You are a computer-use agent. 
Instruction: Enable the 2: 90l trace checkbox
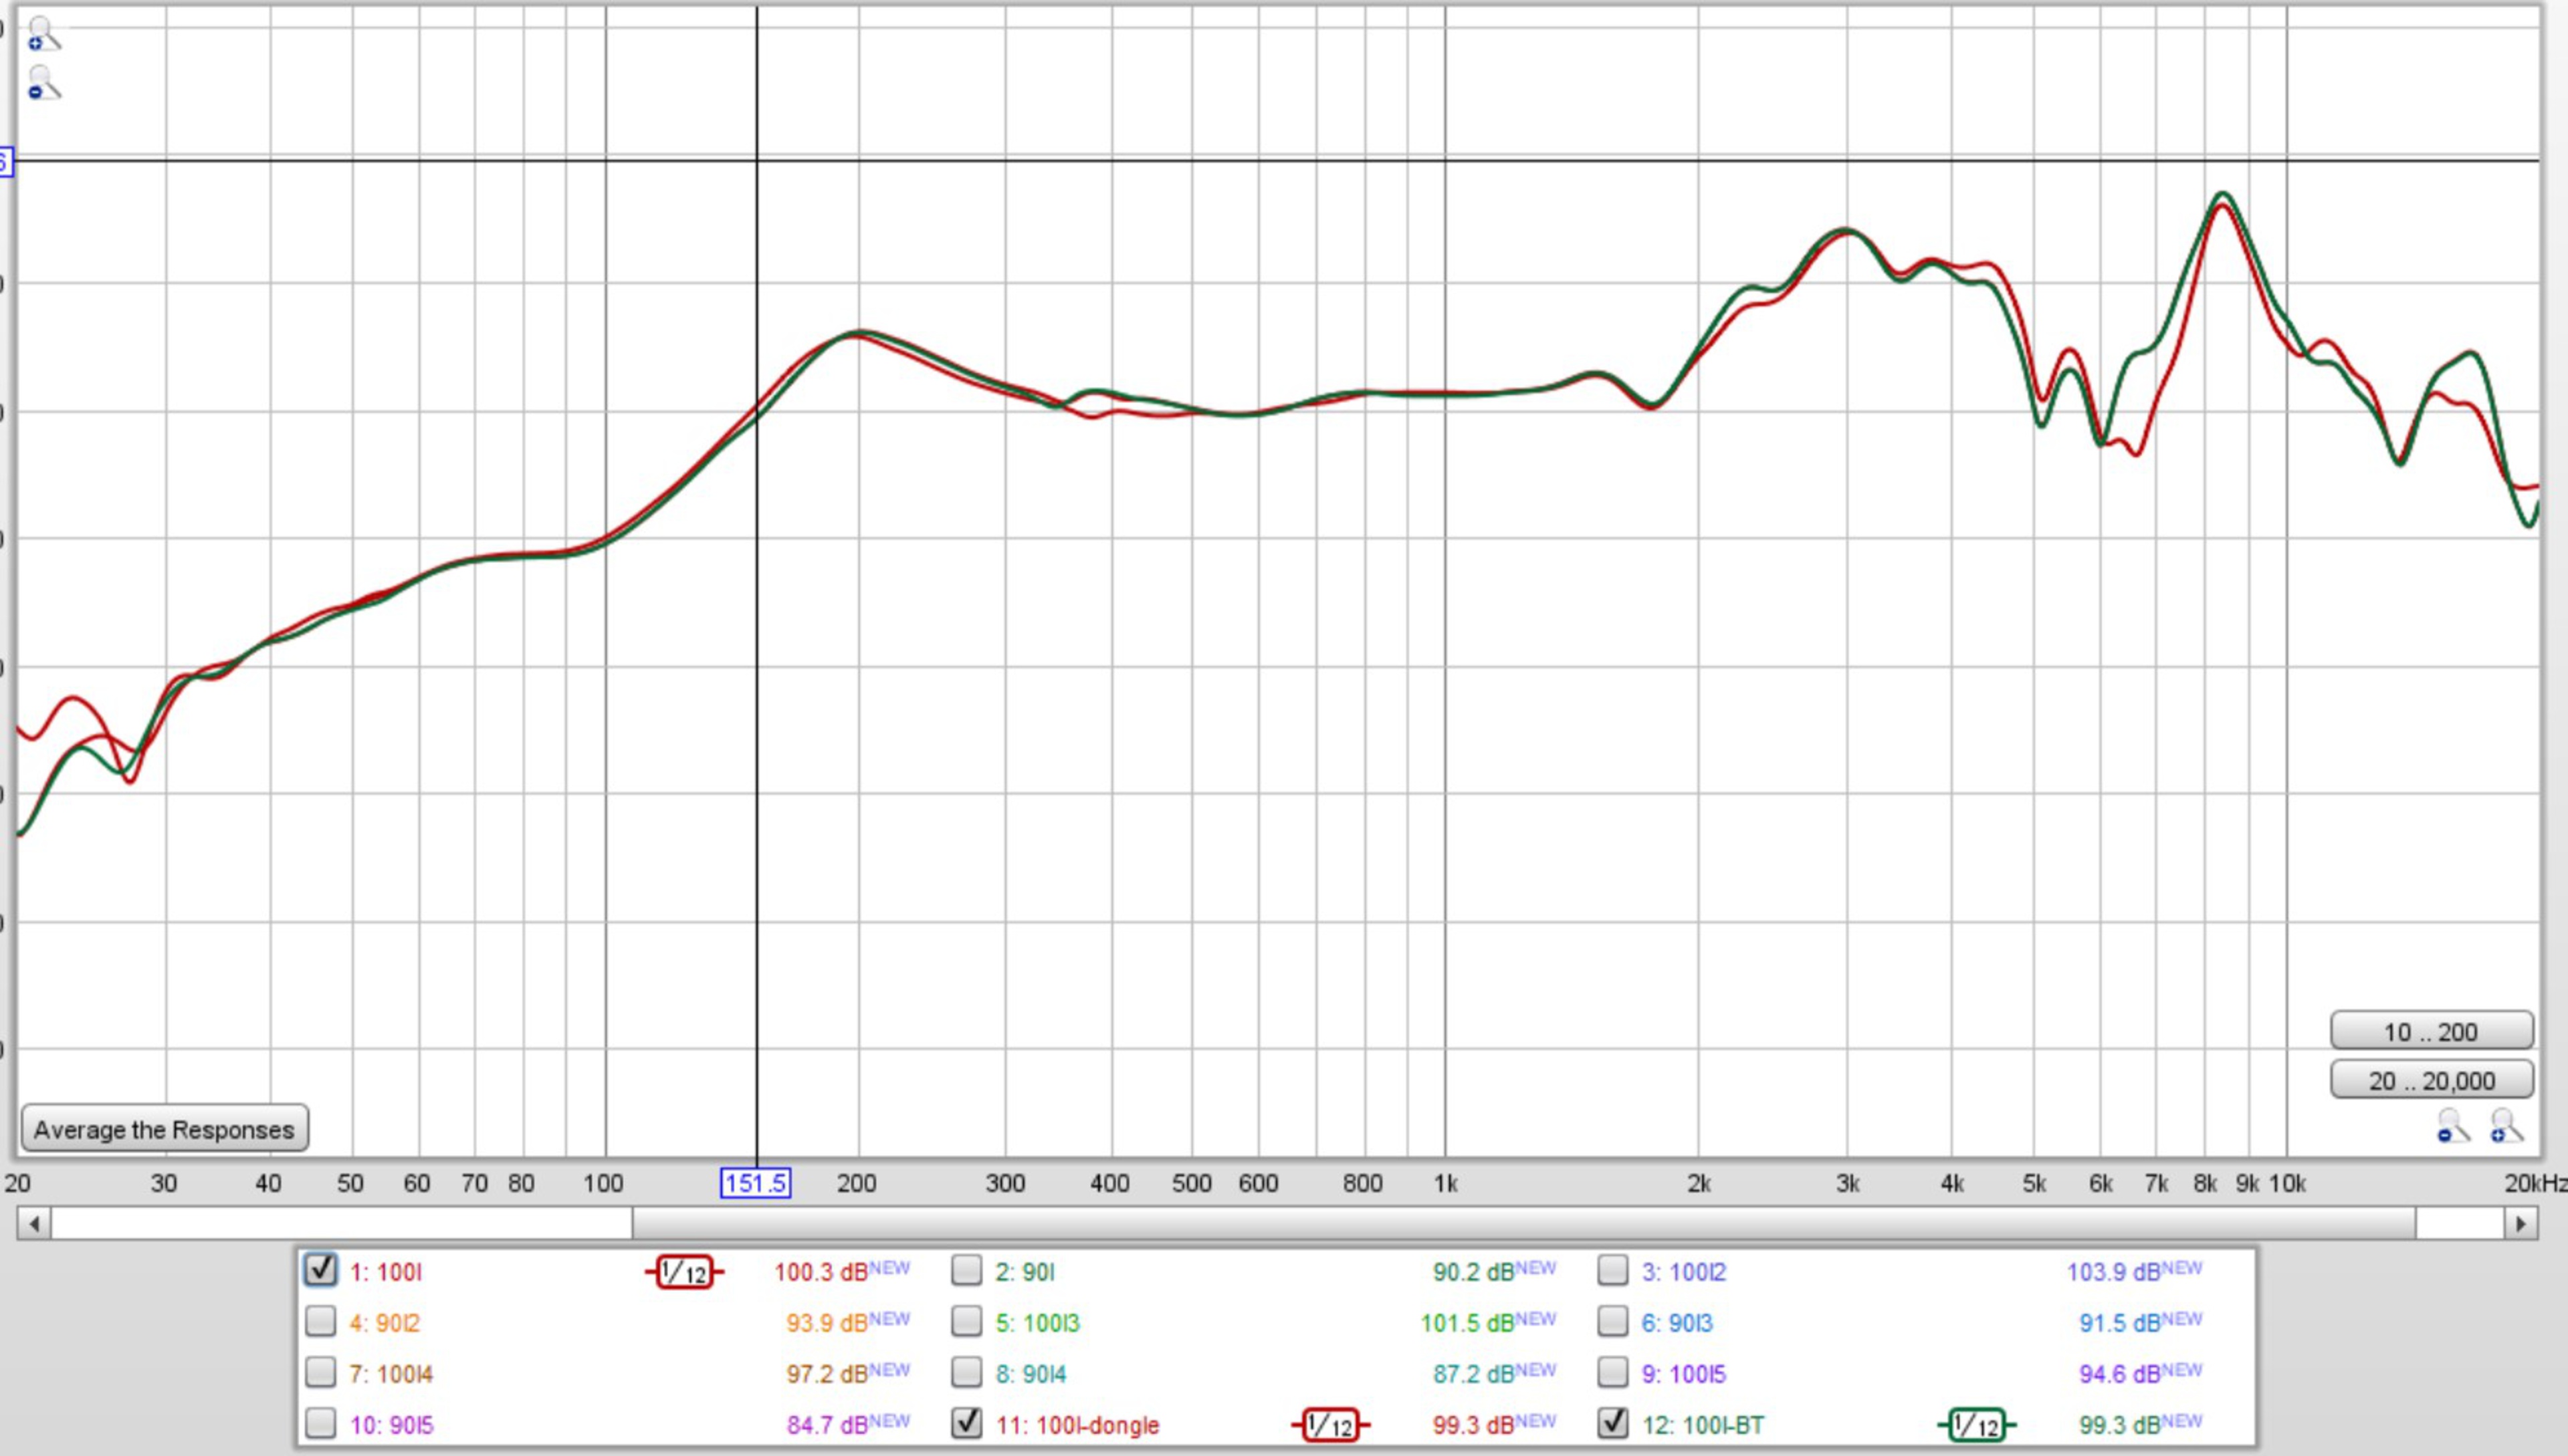click(966, 1270)
